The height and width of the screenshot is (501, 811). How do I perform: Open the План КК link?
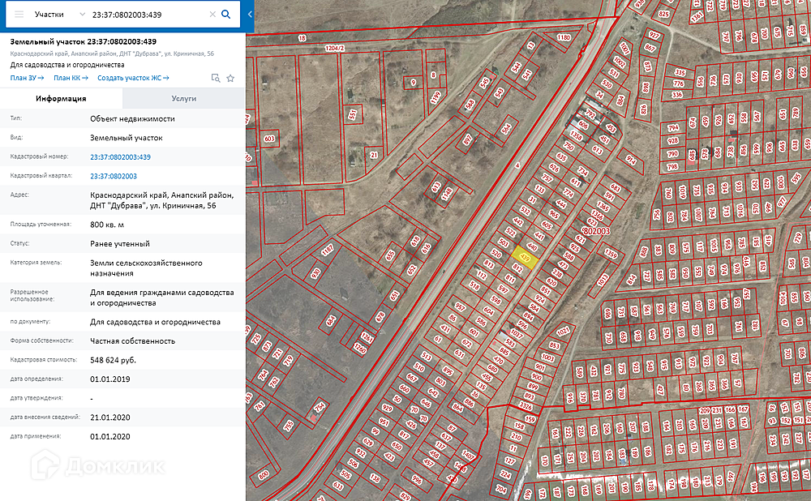pyautogui.click(x=71, y=78)
